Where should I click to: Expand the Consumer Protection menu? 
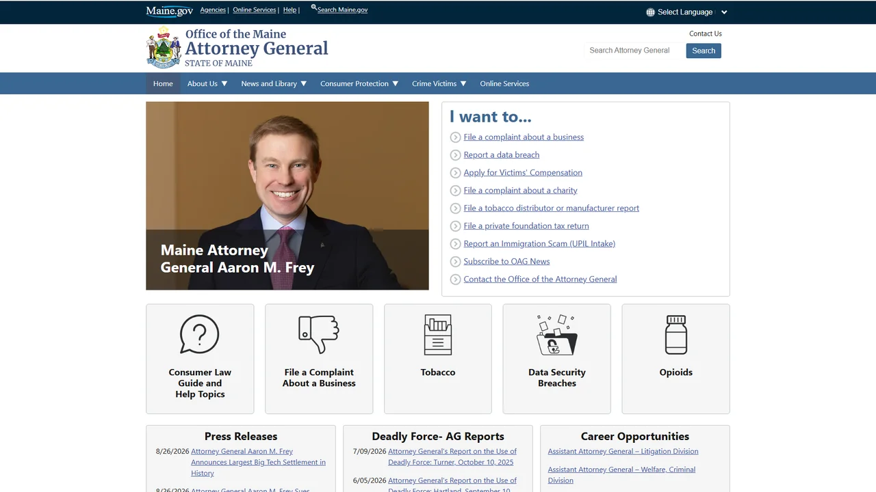[359, 83]
